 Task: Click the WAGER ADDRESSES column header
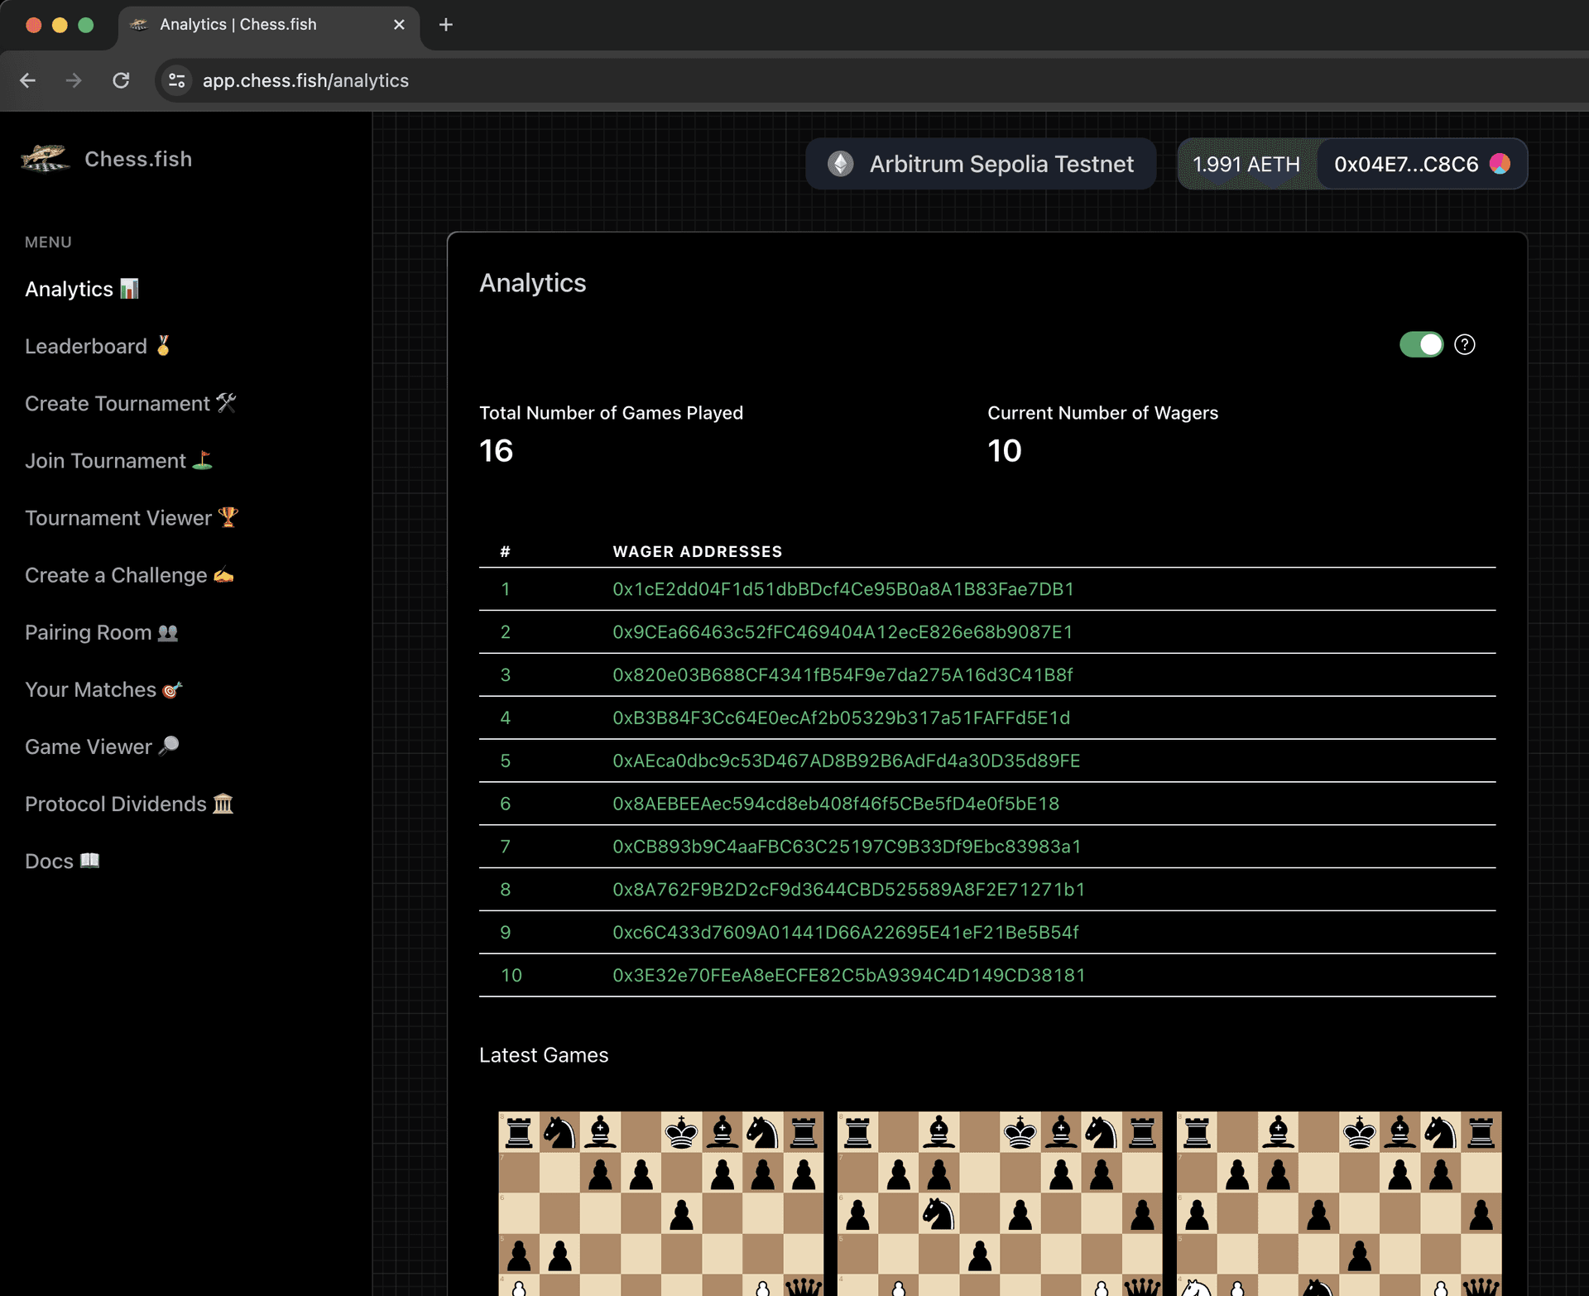point(698,551)
